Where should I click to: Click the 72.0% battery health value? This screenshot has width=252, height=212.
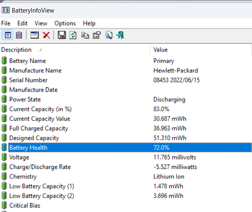[x=162, y=147]
